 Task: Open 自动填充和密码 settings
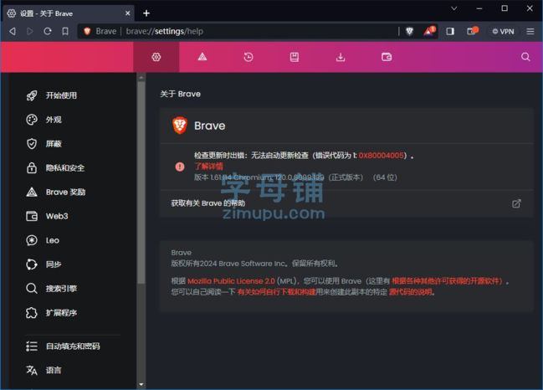tap(63, 346)
